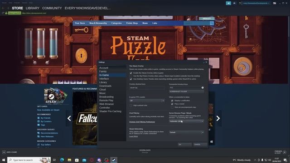
Task: Select Account in Settings sidebar
Action: (x=104, y=68)
